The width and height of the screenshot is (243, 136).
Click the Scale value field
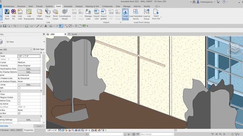(29, 56)
